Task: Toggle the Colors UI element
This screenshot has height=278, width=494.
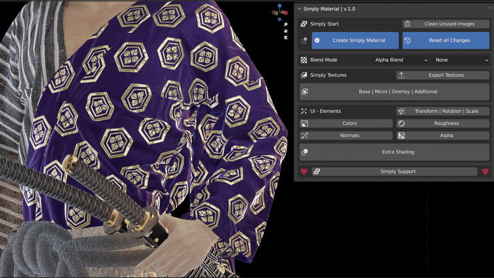Action: 350,124
